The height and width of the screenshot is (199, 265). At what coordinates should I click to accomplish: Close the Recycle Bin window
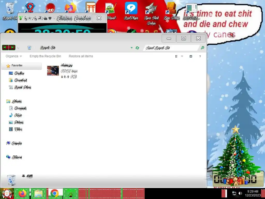(x=198, y=38)
